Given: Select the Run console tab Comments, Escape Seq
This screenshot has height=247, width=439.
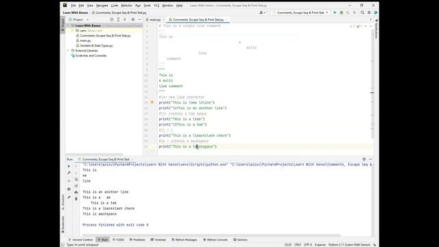Looking at the screenshot, I should [x=105, y=159].
